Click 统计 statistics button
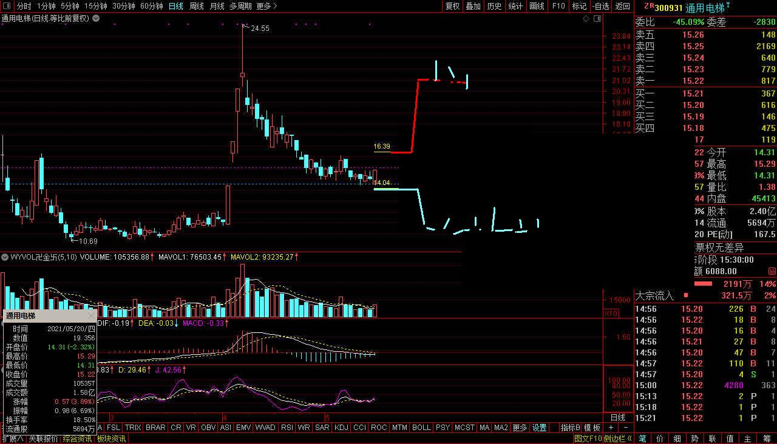Image resolution: width=777 pixels, height=444 pixels. [x=515, y=6]
